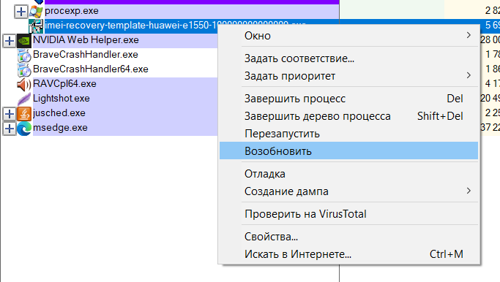Click the procexp.exe process icon

(36, 12)
